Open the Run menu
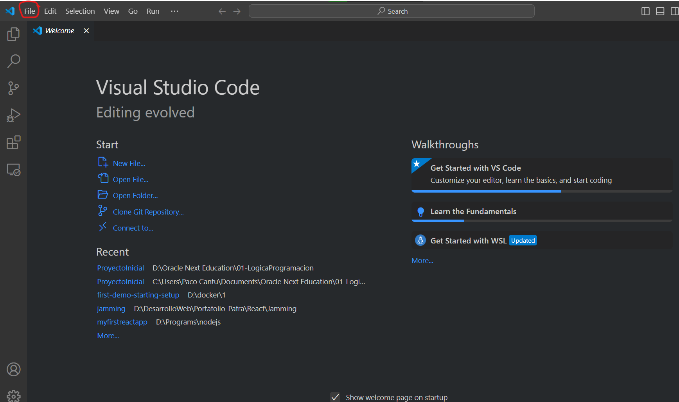 pyautogui.click(x=153, y=11)
